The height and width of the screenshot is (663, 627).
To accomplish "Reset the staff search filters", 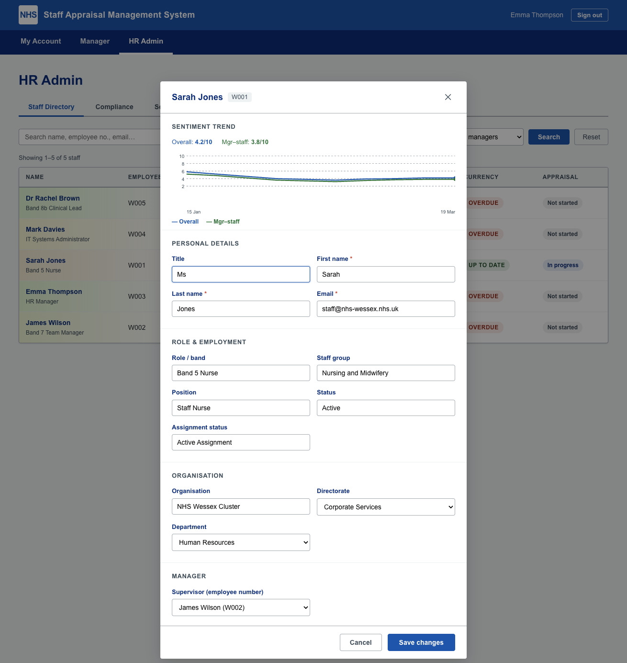I will [591, 137].
